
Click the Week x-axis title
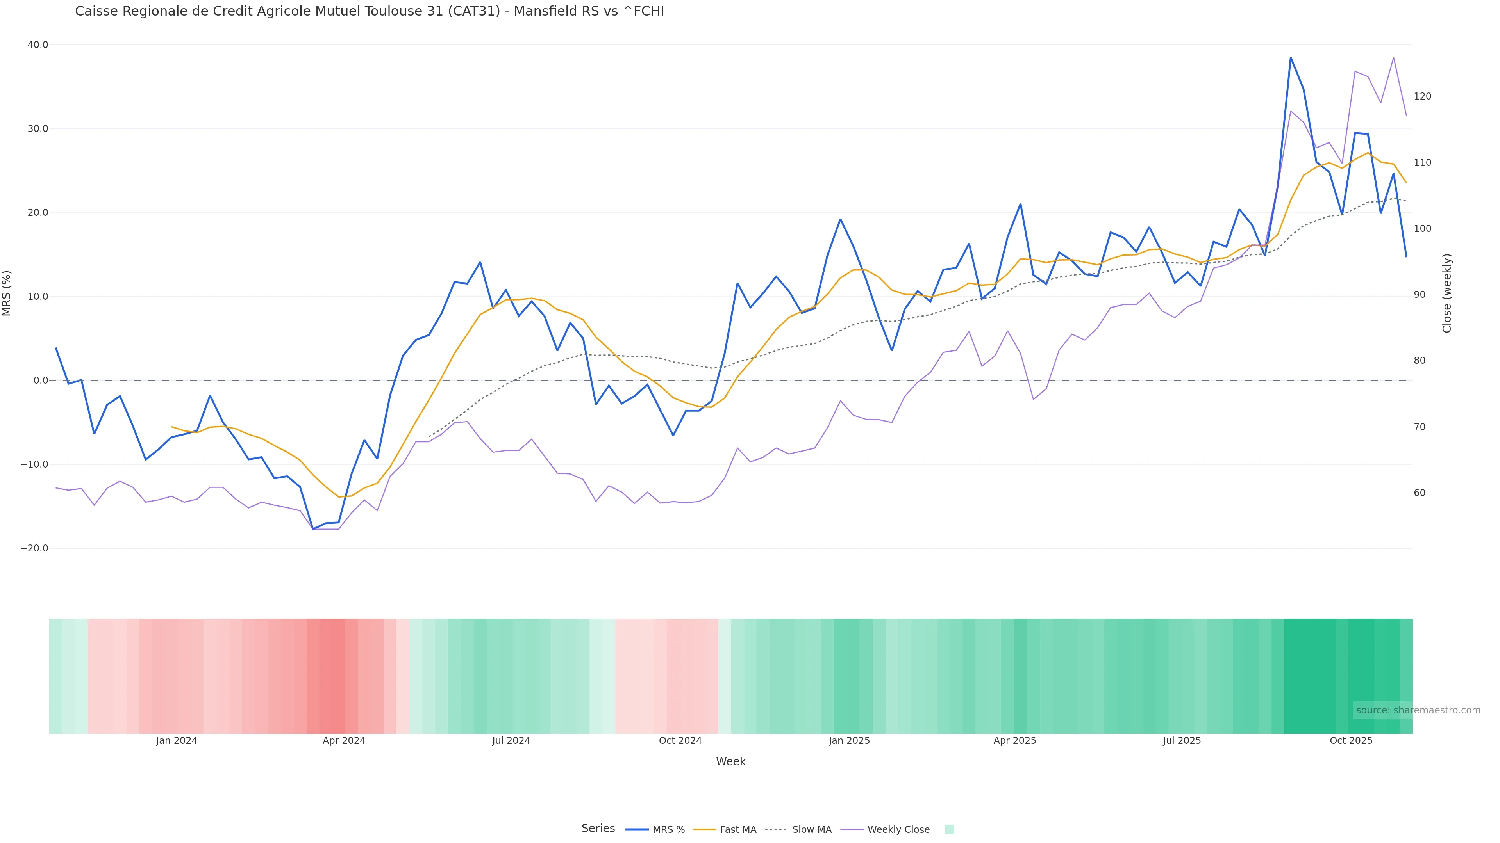coord(731,761)
